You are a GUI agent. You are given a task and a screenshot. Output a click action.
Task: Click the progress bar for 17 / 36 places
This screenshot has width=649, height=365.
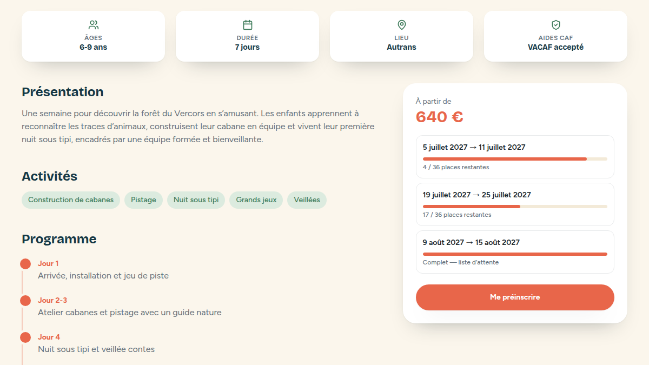(x=515, y=207)
